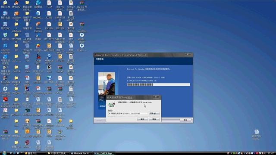
Task: Click the system tray clock
Action: (x=271, y=153)
